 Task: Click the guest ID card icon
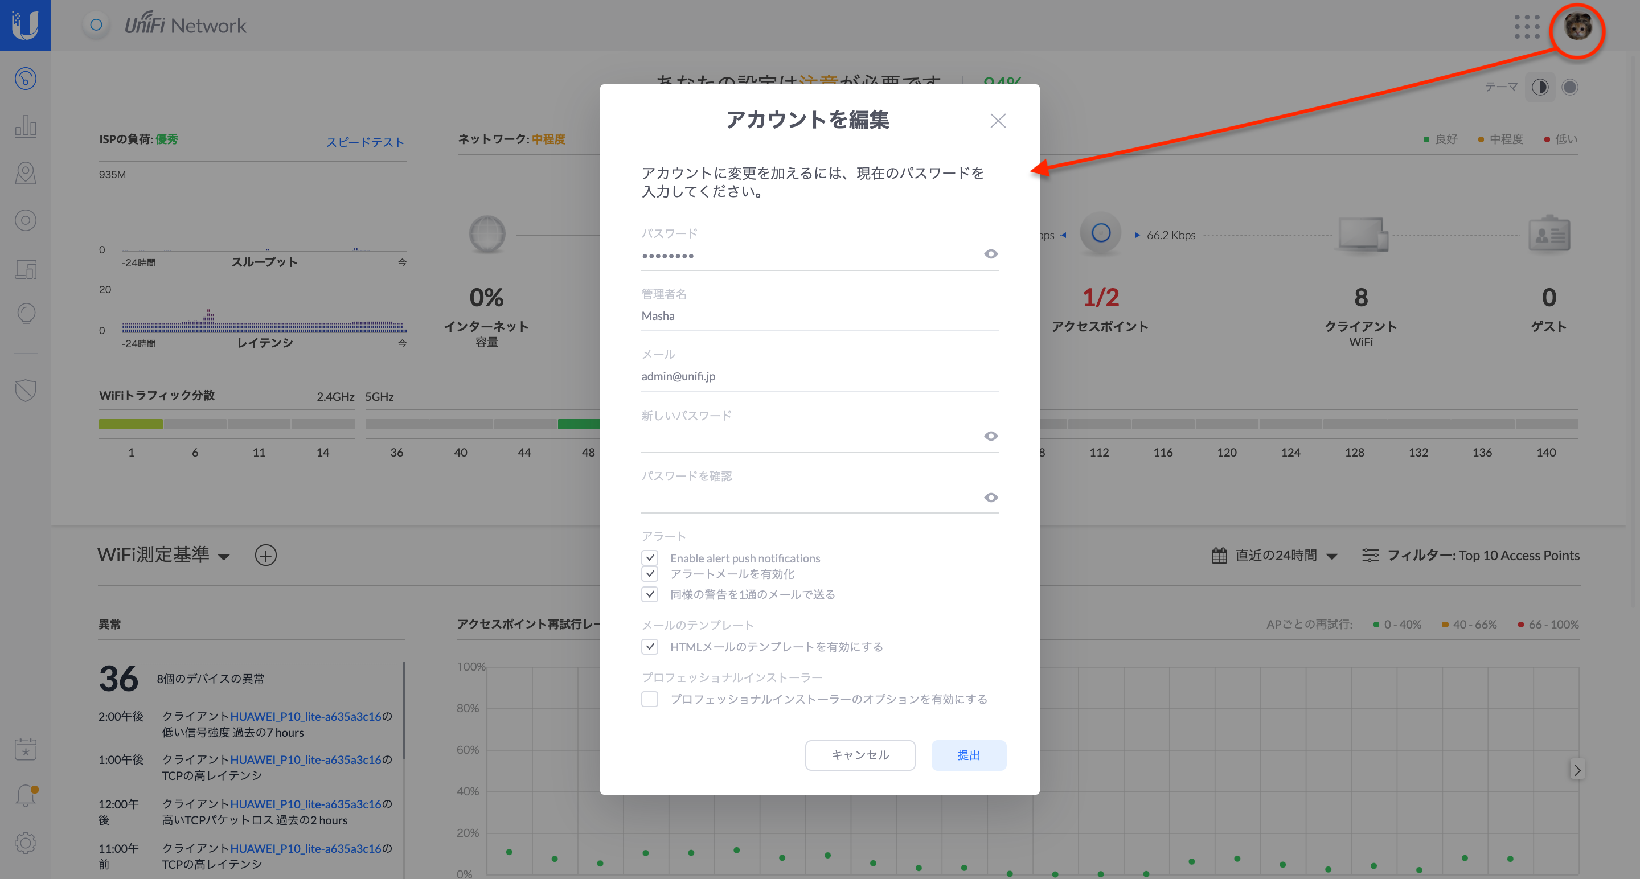tap(1549, 233)
